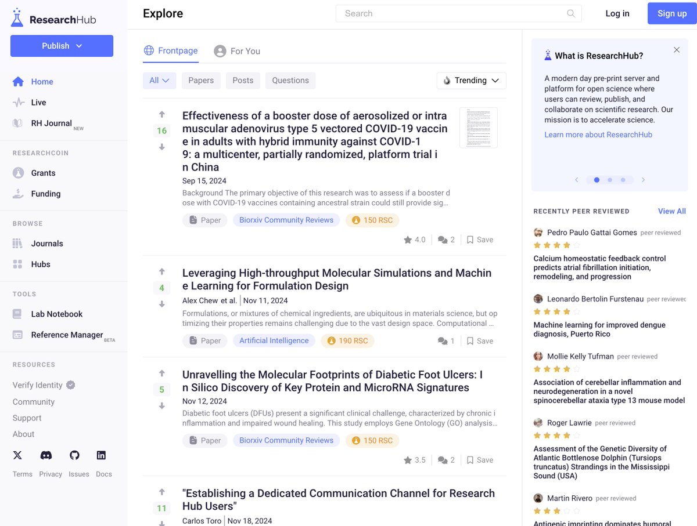
Task: Click the Sign up button
Action: pyautogui.click(x=672, y=13)
